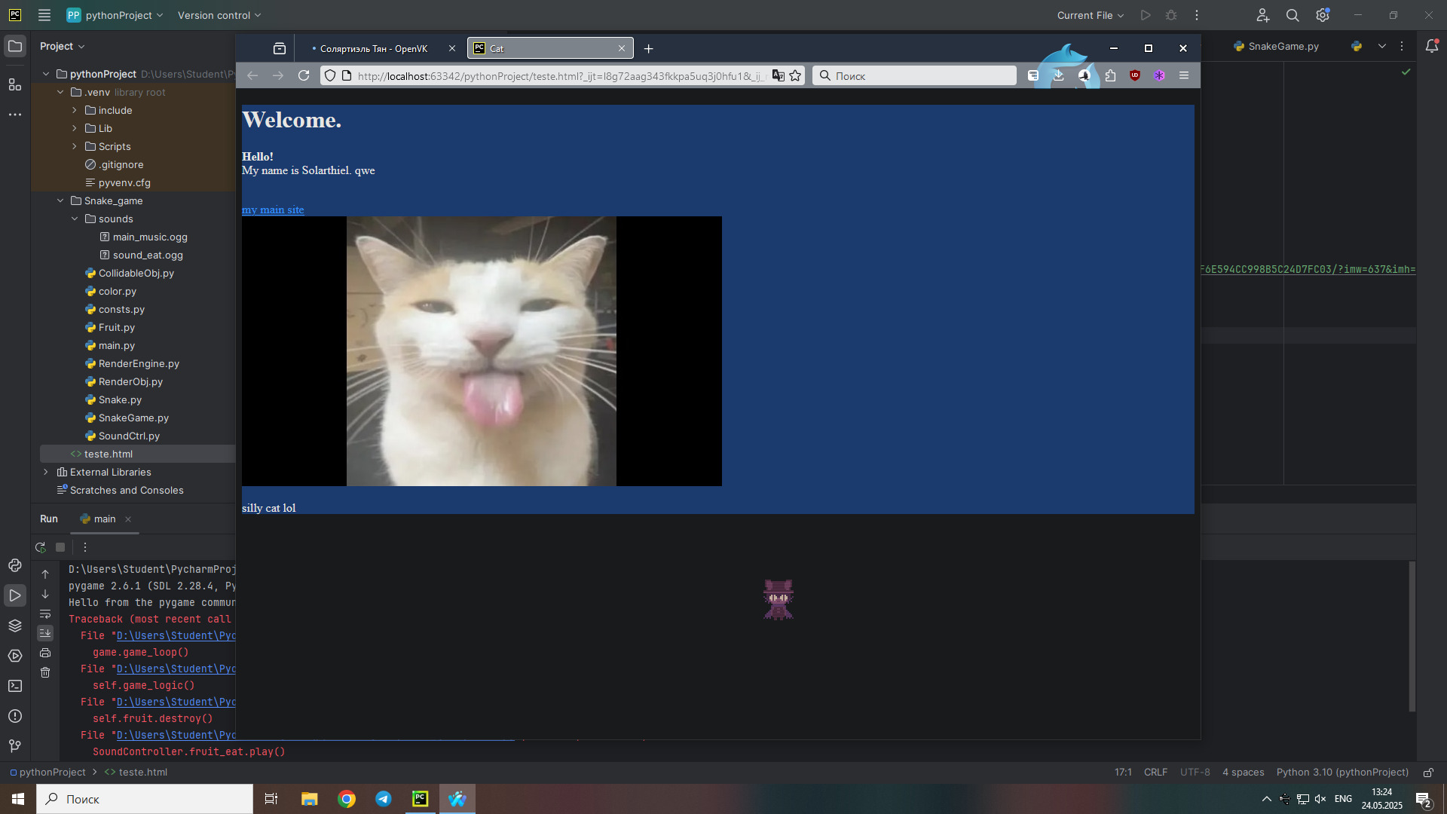The height and width of the screenshot is (814, 1447).
Task: Click the 'my main site' hyperlink
Action: (x=273, y=210)
